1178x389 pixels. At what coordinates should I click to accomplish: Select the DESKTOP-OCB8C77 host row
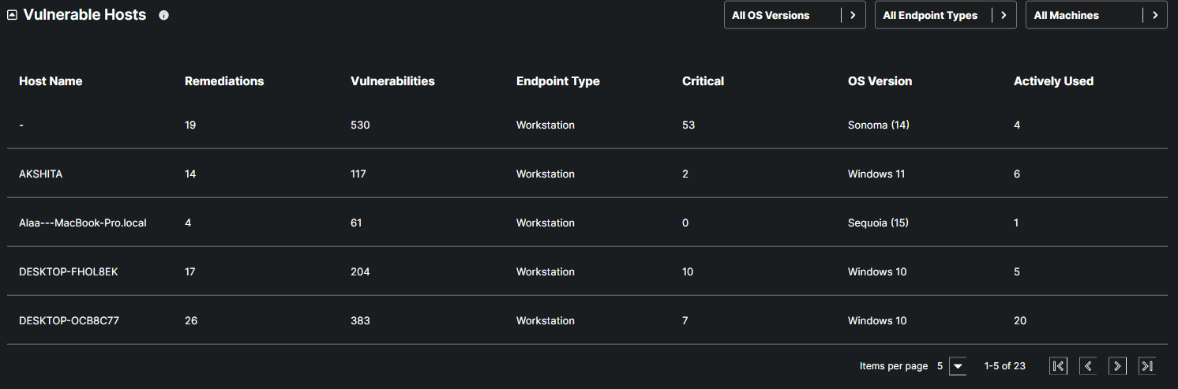(69, 321)
